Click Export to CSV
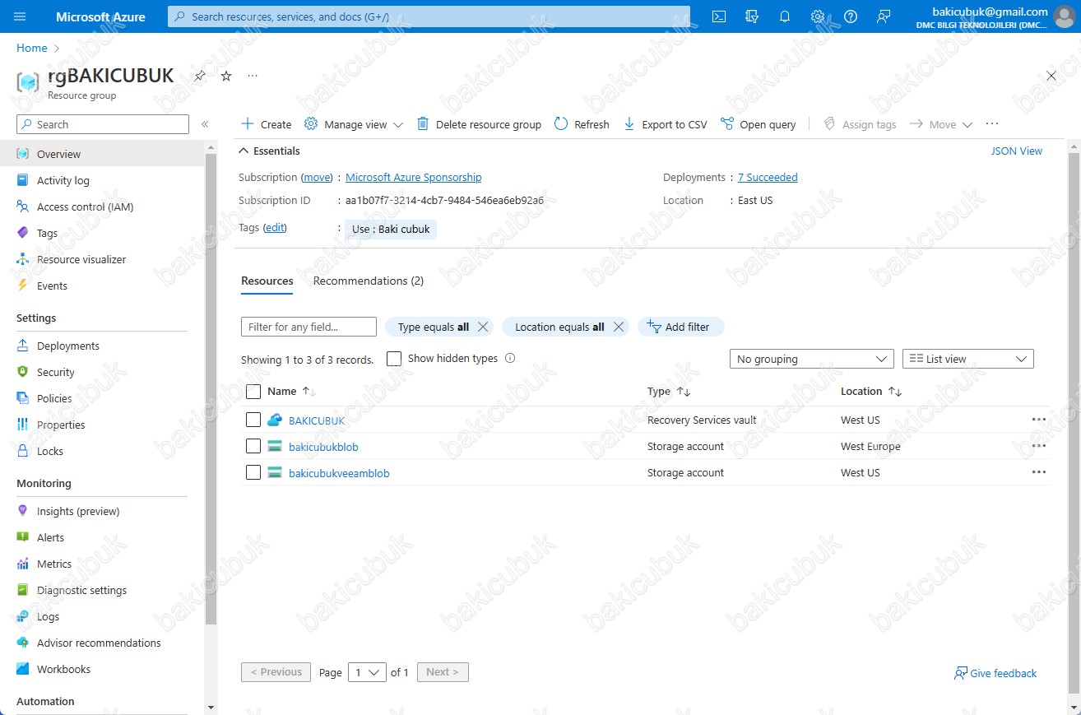 click(x=665, y=124)
